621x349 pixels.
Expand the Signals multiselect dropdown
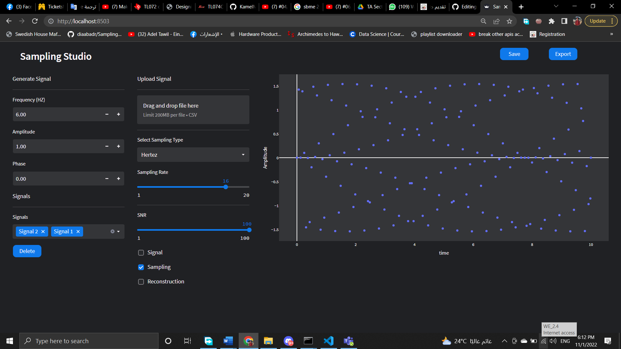[118, 231]
